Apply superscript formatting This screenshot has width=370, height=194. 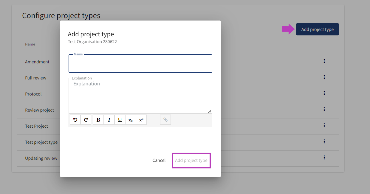coord(141,120)
